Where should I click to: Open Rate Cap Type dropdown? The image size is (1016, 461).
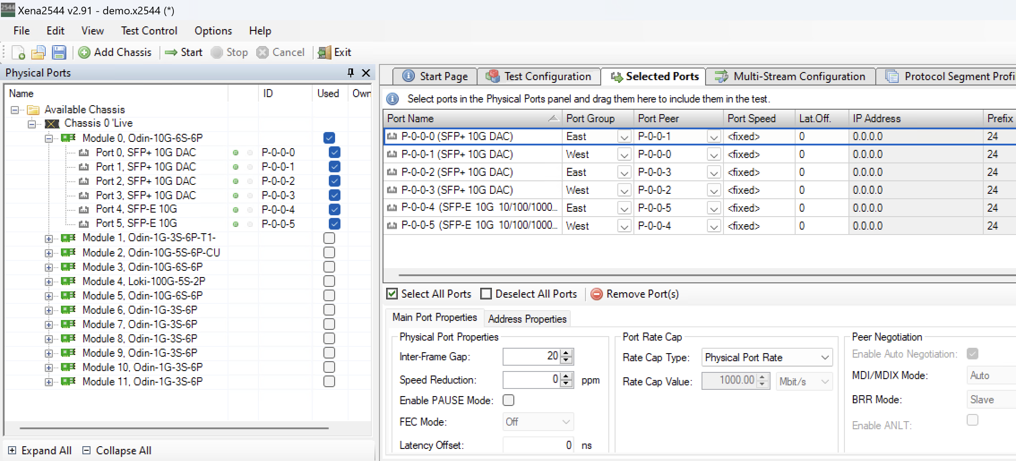[x=766, y=358]
